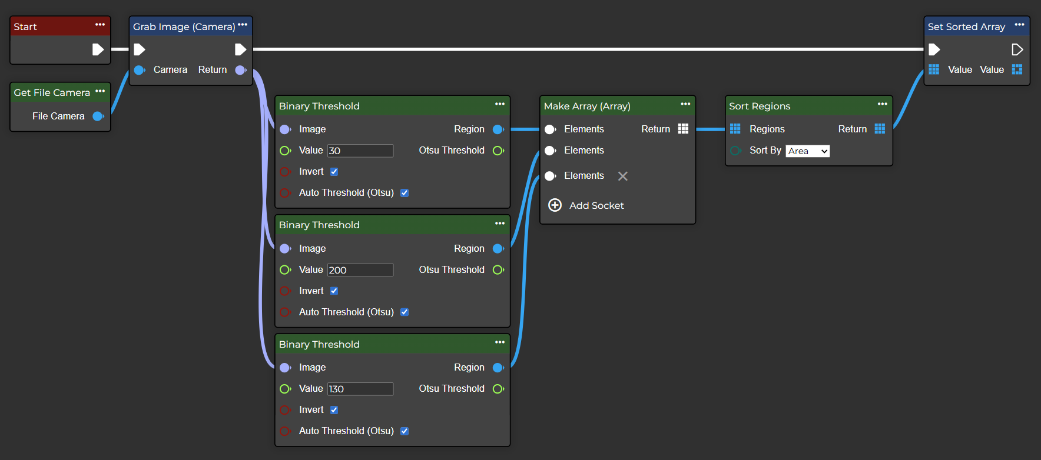Click the Add Socket button label
This screenshot has width=1041, height=460.
(596, 205)
